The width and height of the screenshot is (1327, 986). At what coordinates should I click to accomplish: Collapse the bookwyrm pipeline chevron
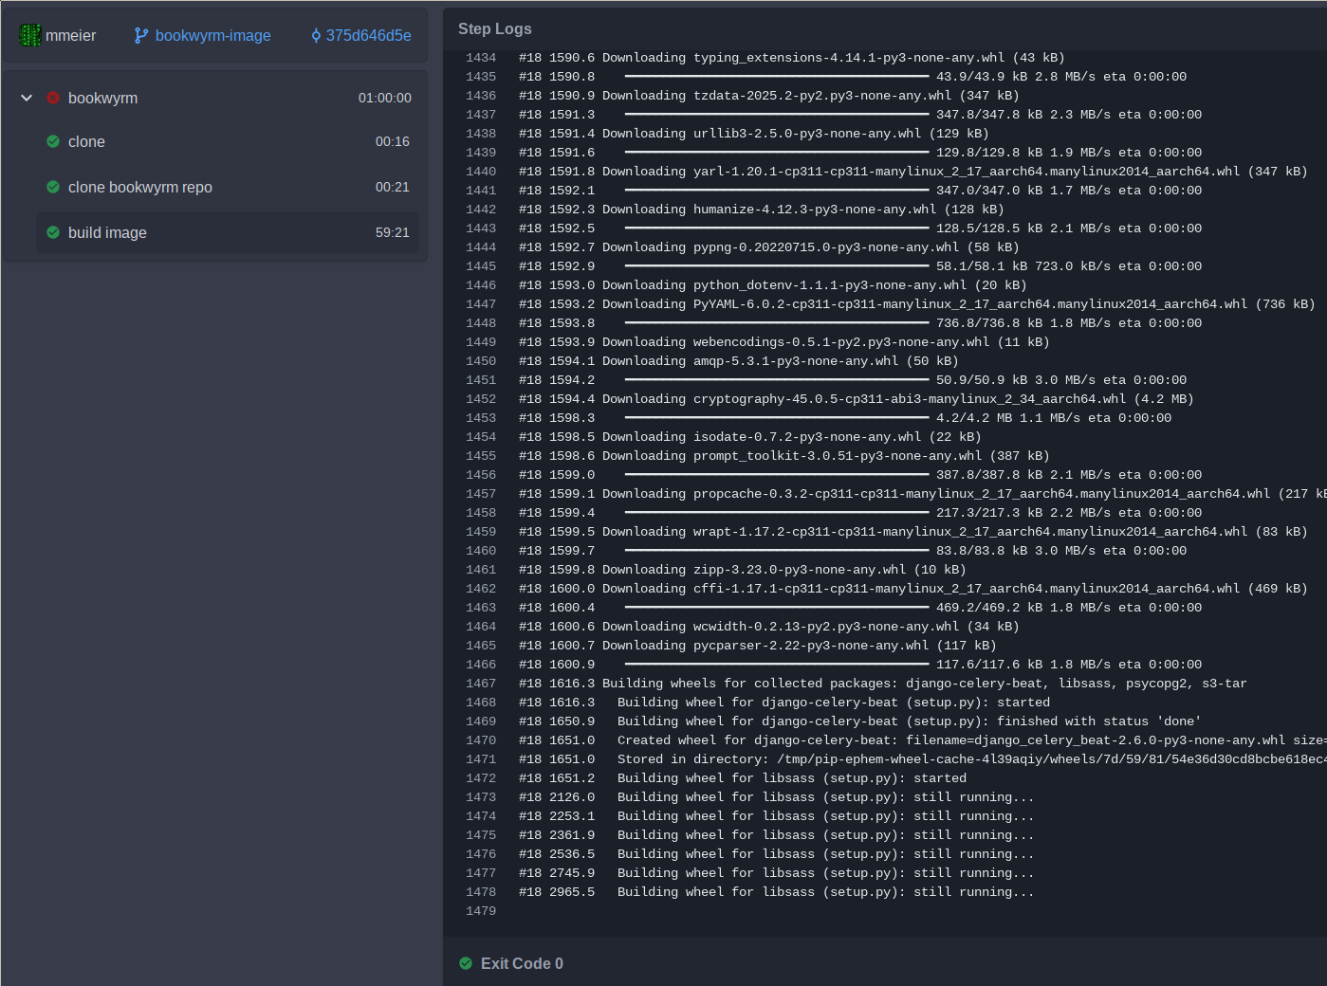pos(26,98)
